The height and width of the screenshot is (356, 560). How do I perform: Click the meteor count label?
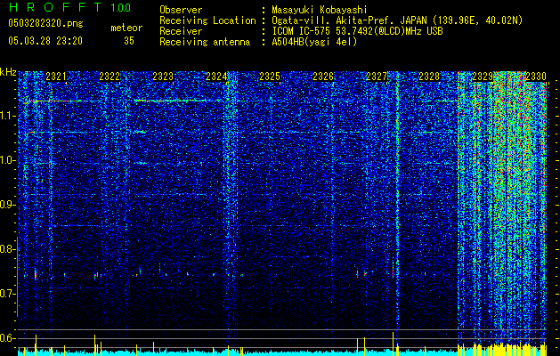126,28
